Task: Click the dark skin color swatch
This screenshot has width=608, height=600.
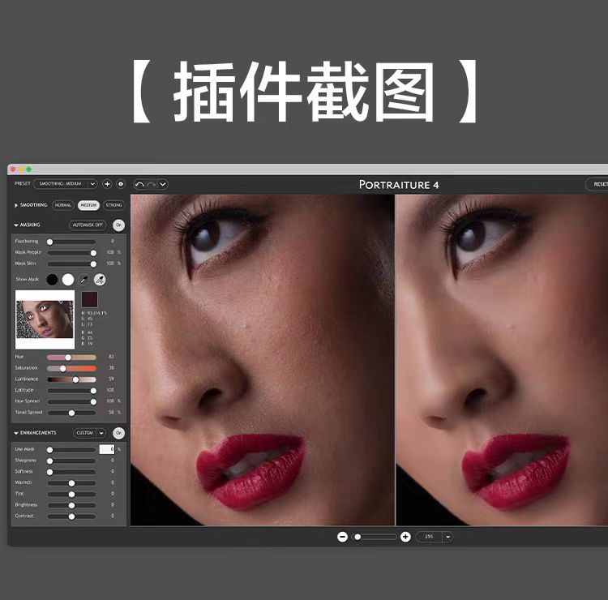Action: click(x=89, y=299)
